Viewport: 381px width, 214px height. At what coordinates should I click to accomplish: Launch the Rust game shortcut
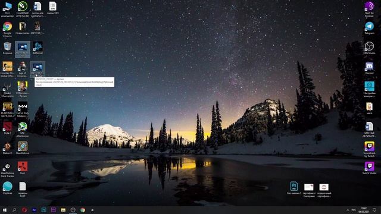(x=23, y=168)
